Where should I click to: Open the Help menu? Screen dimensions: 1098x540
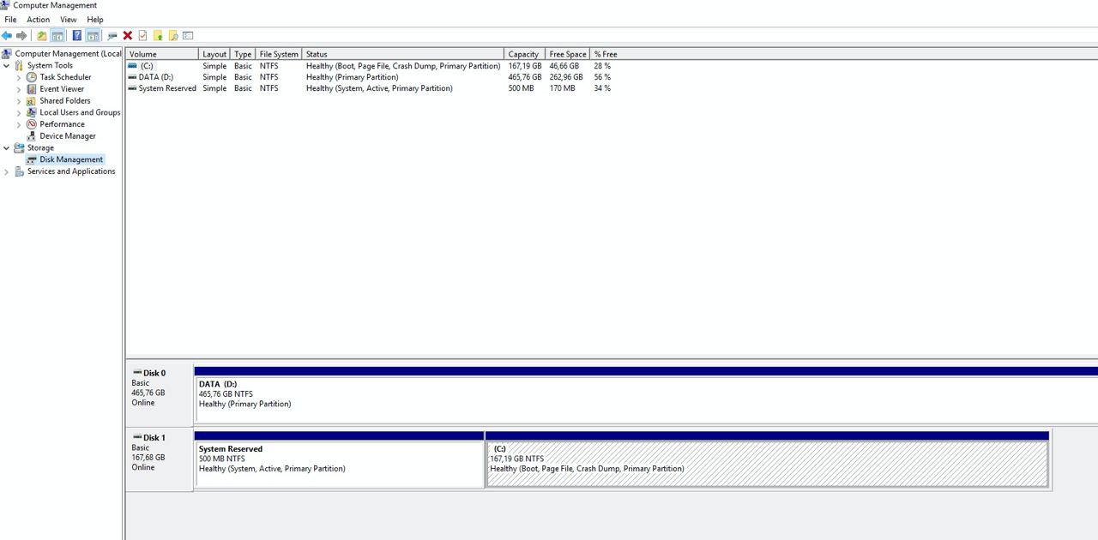[95, 20]
